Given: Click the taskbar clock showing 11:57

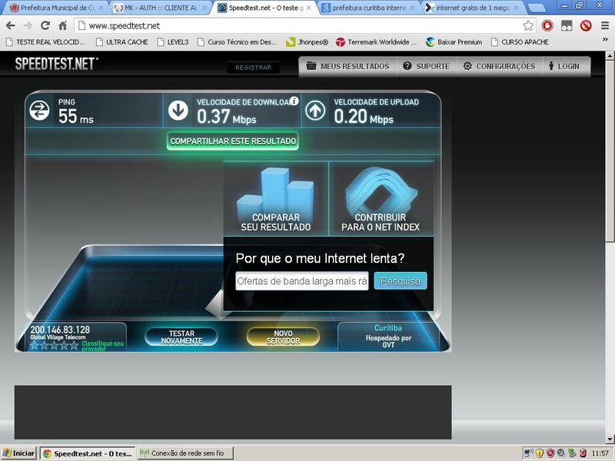Looking at the screenshot, I should tap(600, 453).
